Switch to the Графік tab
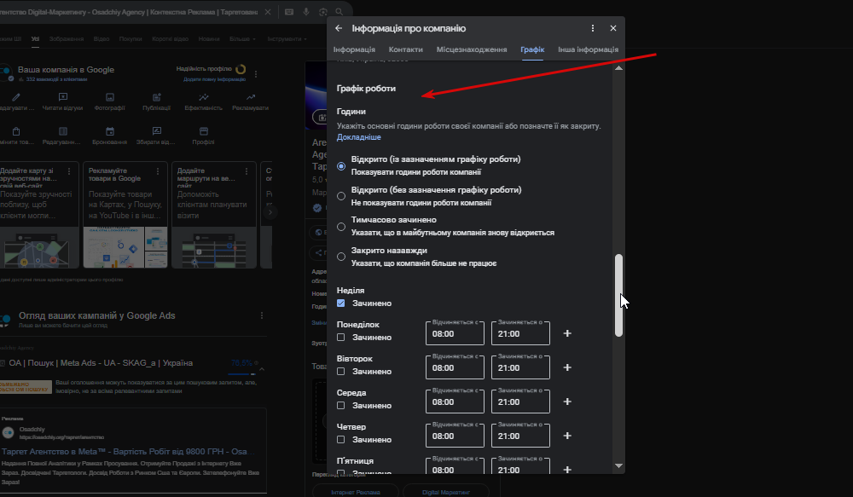The width and height of the screenshot is (853, 497). coord(532,49)
